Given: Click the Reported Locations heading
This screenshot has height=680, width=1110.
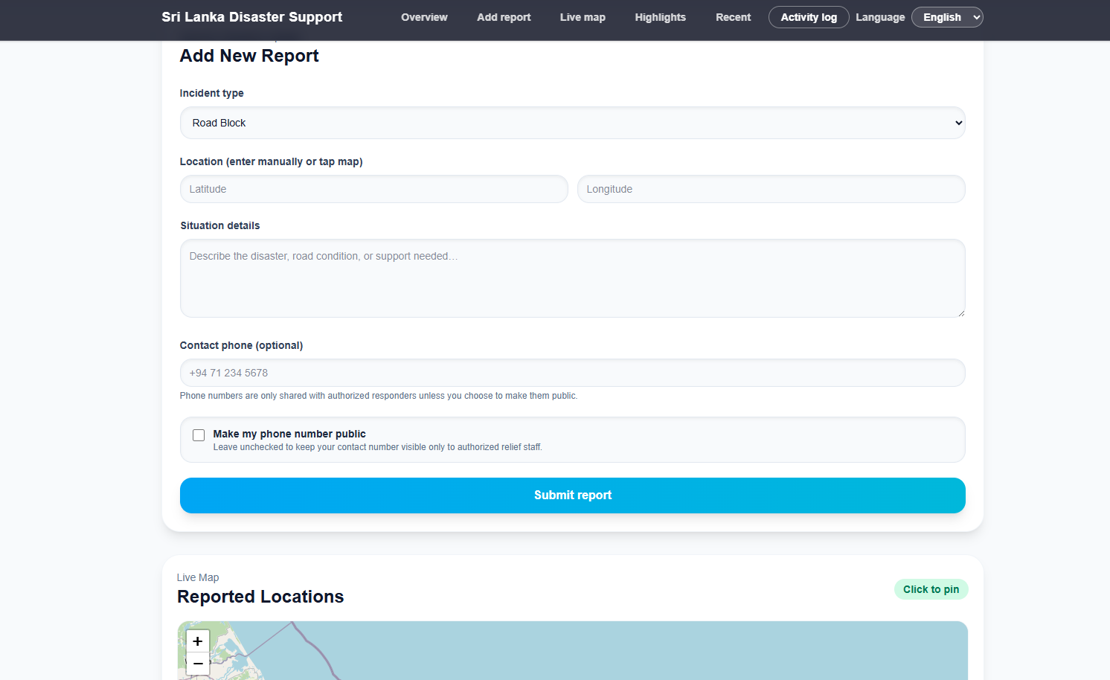Looking at the screenshot, I should pyautogui.click(x=260, y=597).
